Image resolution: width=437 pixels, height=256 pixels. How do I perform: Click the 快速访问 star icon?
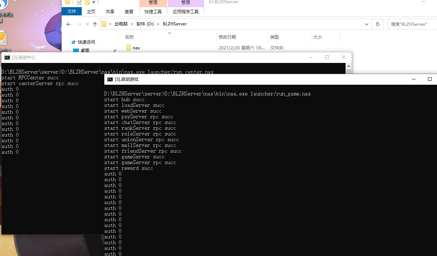click(73, 42)
